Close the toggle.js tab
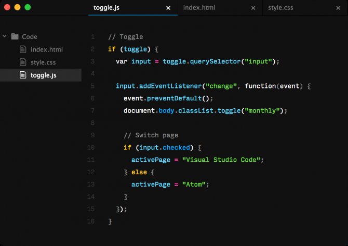Viewport: 348px width, 246px height. (x=168, y=8)
